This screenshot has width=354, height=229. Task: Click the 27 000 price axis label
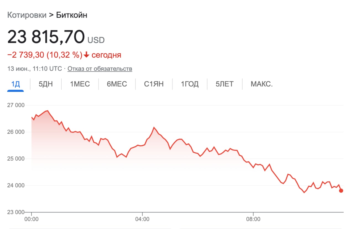point(15,105)
